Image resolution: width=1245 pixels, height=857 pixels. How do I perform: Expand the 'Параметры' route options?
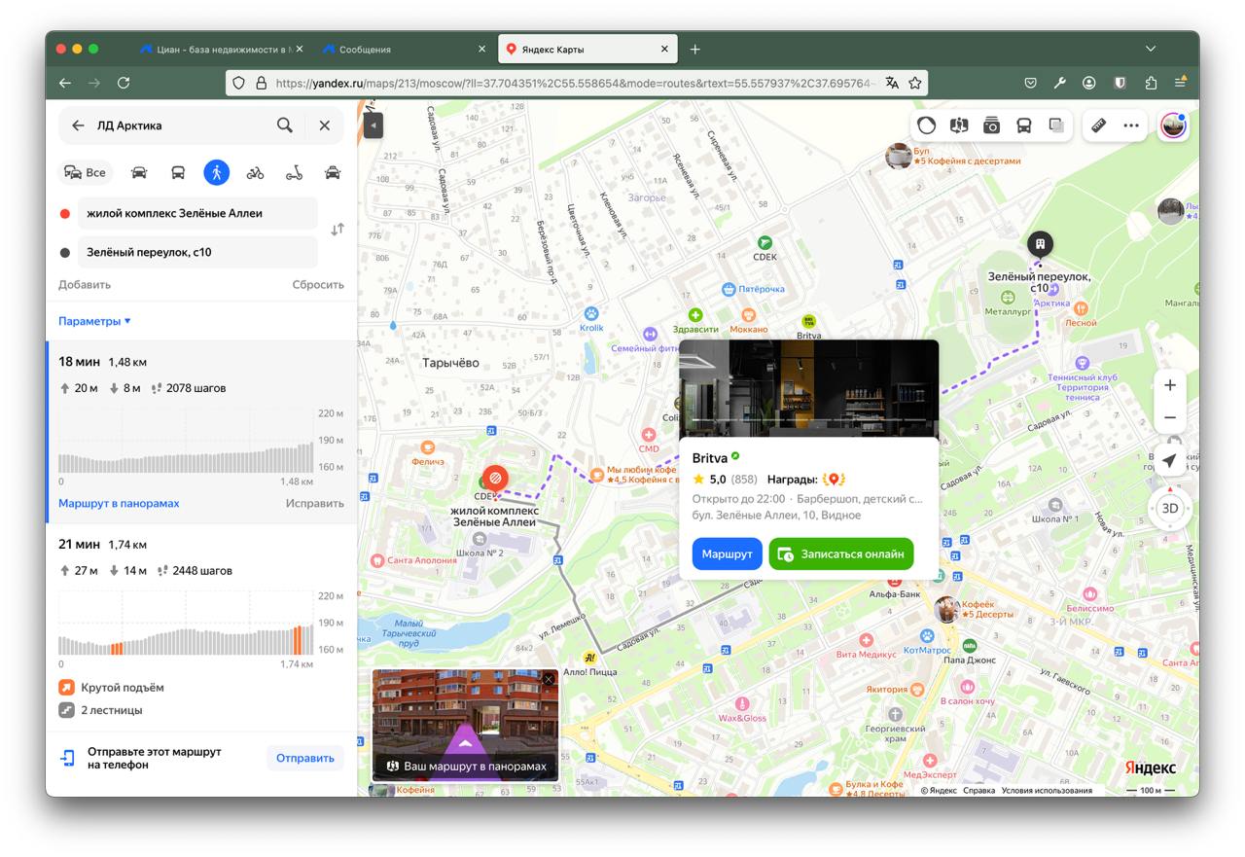pos(94,321)
